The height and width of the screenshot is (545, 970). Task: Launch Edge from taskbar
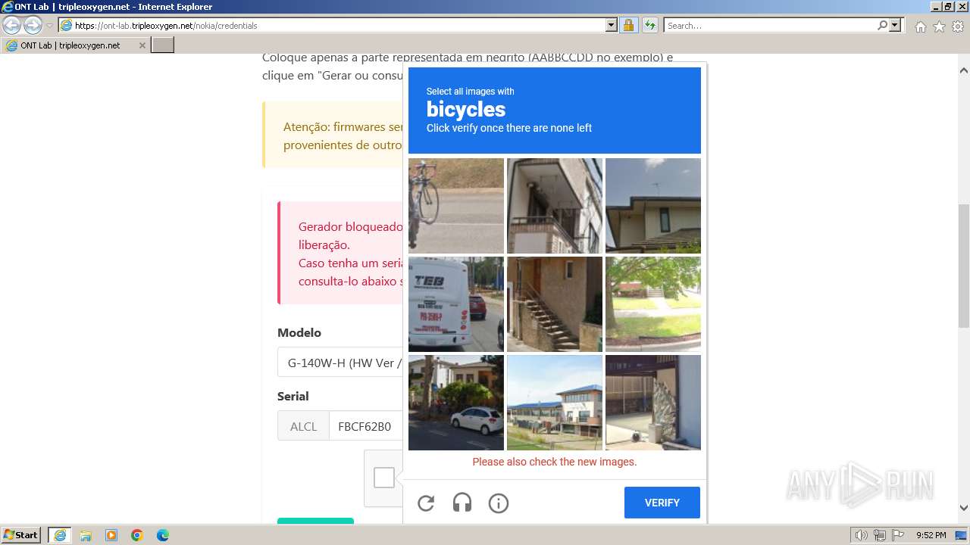[163, 535]
